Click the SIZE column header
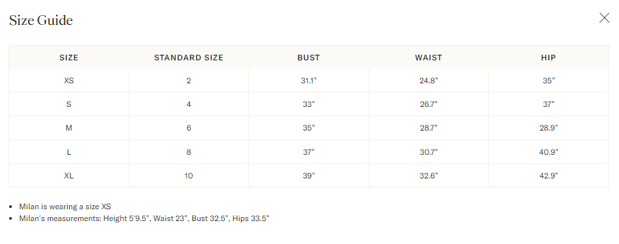 69,58
